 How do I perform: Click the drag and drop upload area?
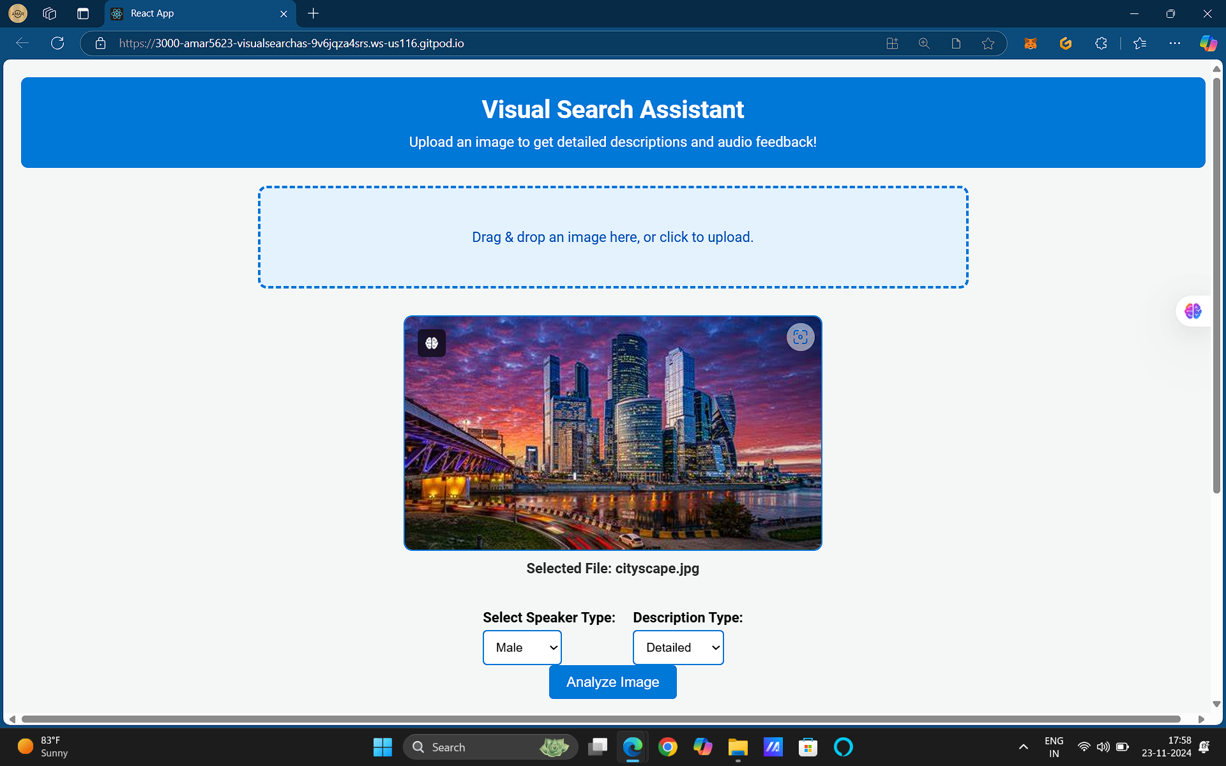click(612, 237)
